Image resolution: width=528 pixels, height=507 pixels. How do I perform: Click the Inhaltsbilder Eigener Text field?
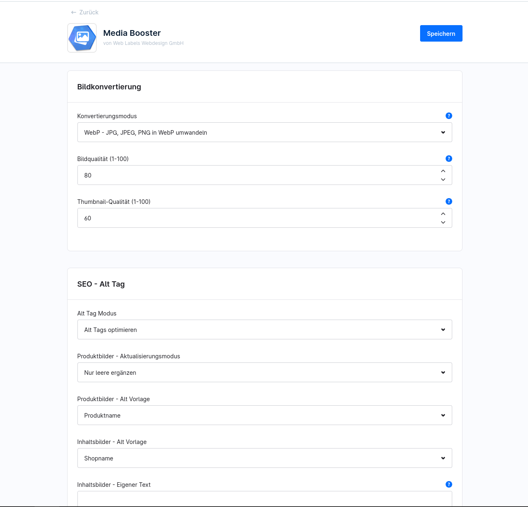[264, 499]
